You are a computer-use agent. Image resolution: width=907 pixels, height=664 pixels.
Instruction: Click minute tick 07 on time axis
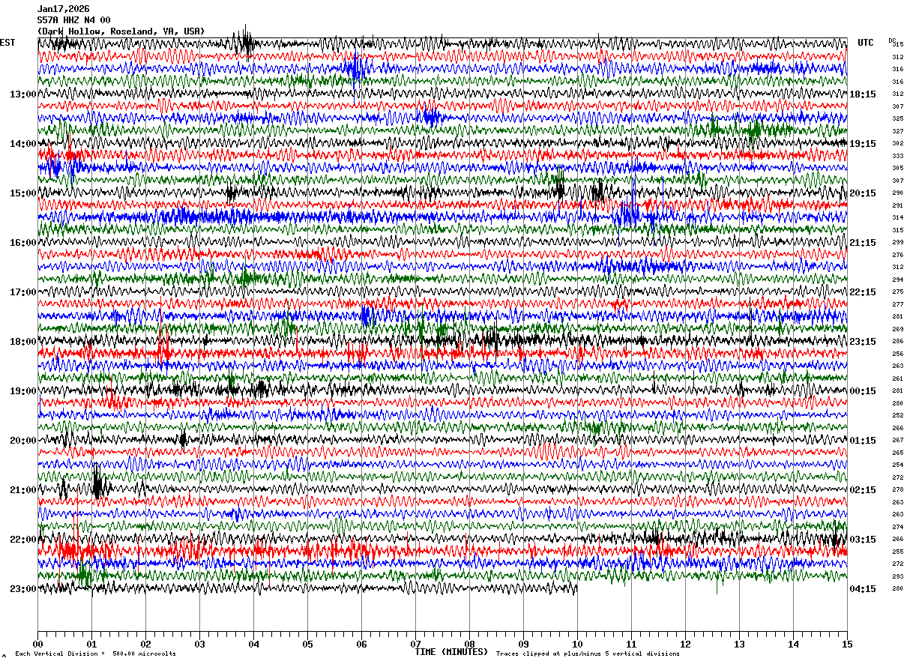pos(415,644)
